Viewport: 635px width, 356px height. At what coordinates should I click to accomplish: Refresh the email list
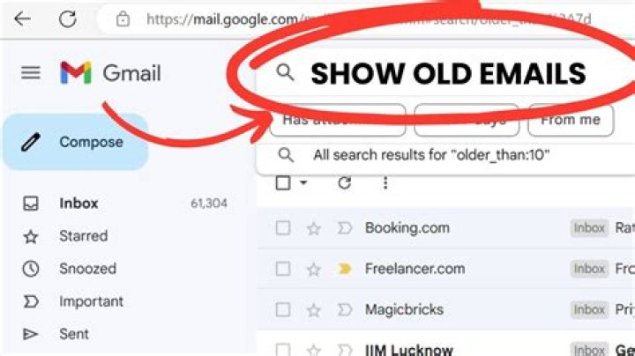click(344, 183)
